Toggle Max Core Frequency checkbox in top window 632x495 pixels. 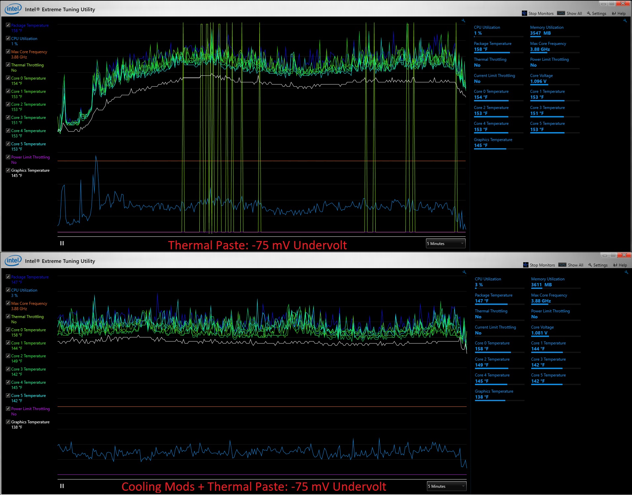coord(8,52)
